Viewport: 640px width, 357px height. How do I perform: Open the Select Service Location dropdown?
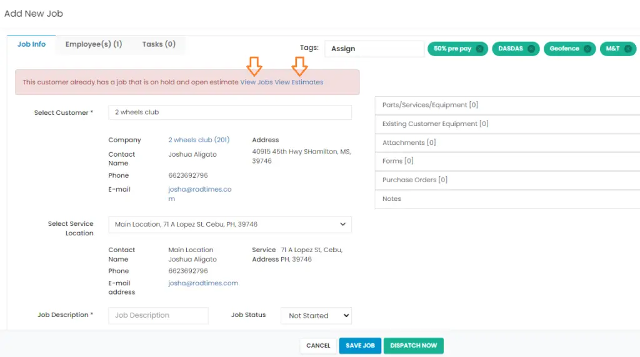click(x=230, y=225)
